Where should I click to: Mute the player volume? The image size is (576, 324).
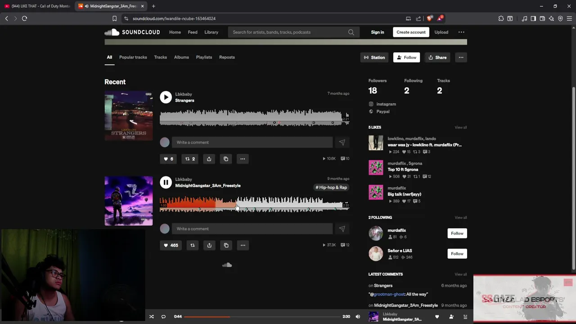[x=358, y=317]
